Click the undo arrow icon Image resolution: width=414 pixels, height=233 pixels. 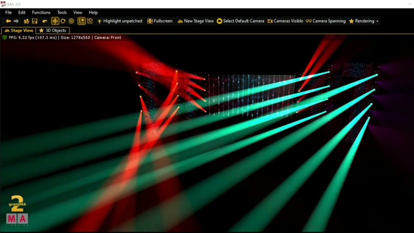point(45,21)
